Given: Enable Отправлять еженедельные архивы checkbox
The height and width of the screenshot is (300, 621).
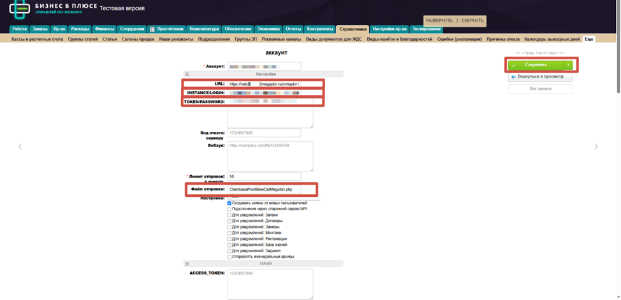Looking at the screenshot, I should pos(230,257).
